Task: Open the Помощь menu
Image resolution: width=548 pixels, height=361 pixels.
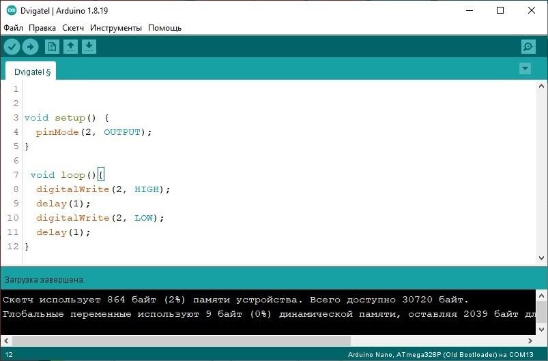Action: point(164,28)
